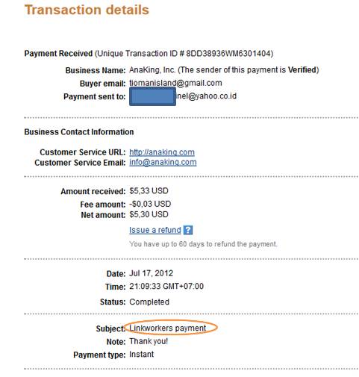Click the Business Contact Information heading
Screen dimensions: 359x377
(79, 132)
